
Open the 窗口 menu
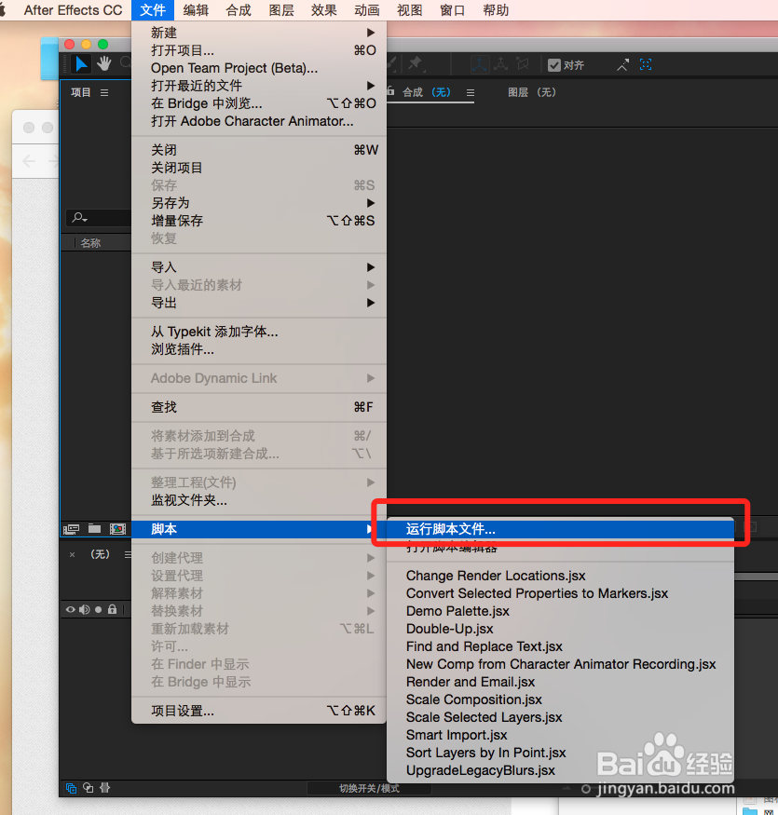(x=453, y=10)
